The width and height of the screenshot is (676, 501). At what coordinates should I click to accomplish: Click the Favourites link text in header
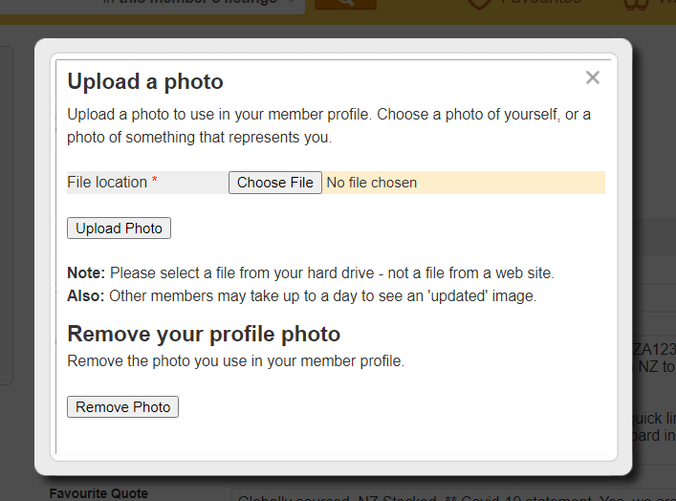[x=541, y=3]
